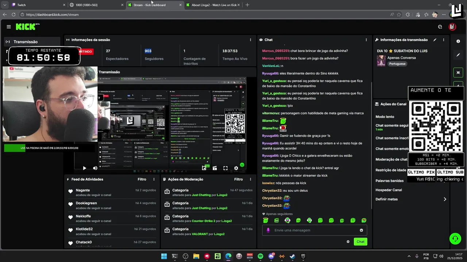Click the Transmissão sidebar item
467x262 pixels.
tap(32, 42)
